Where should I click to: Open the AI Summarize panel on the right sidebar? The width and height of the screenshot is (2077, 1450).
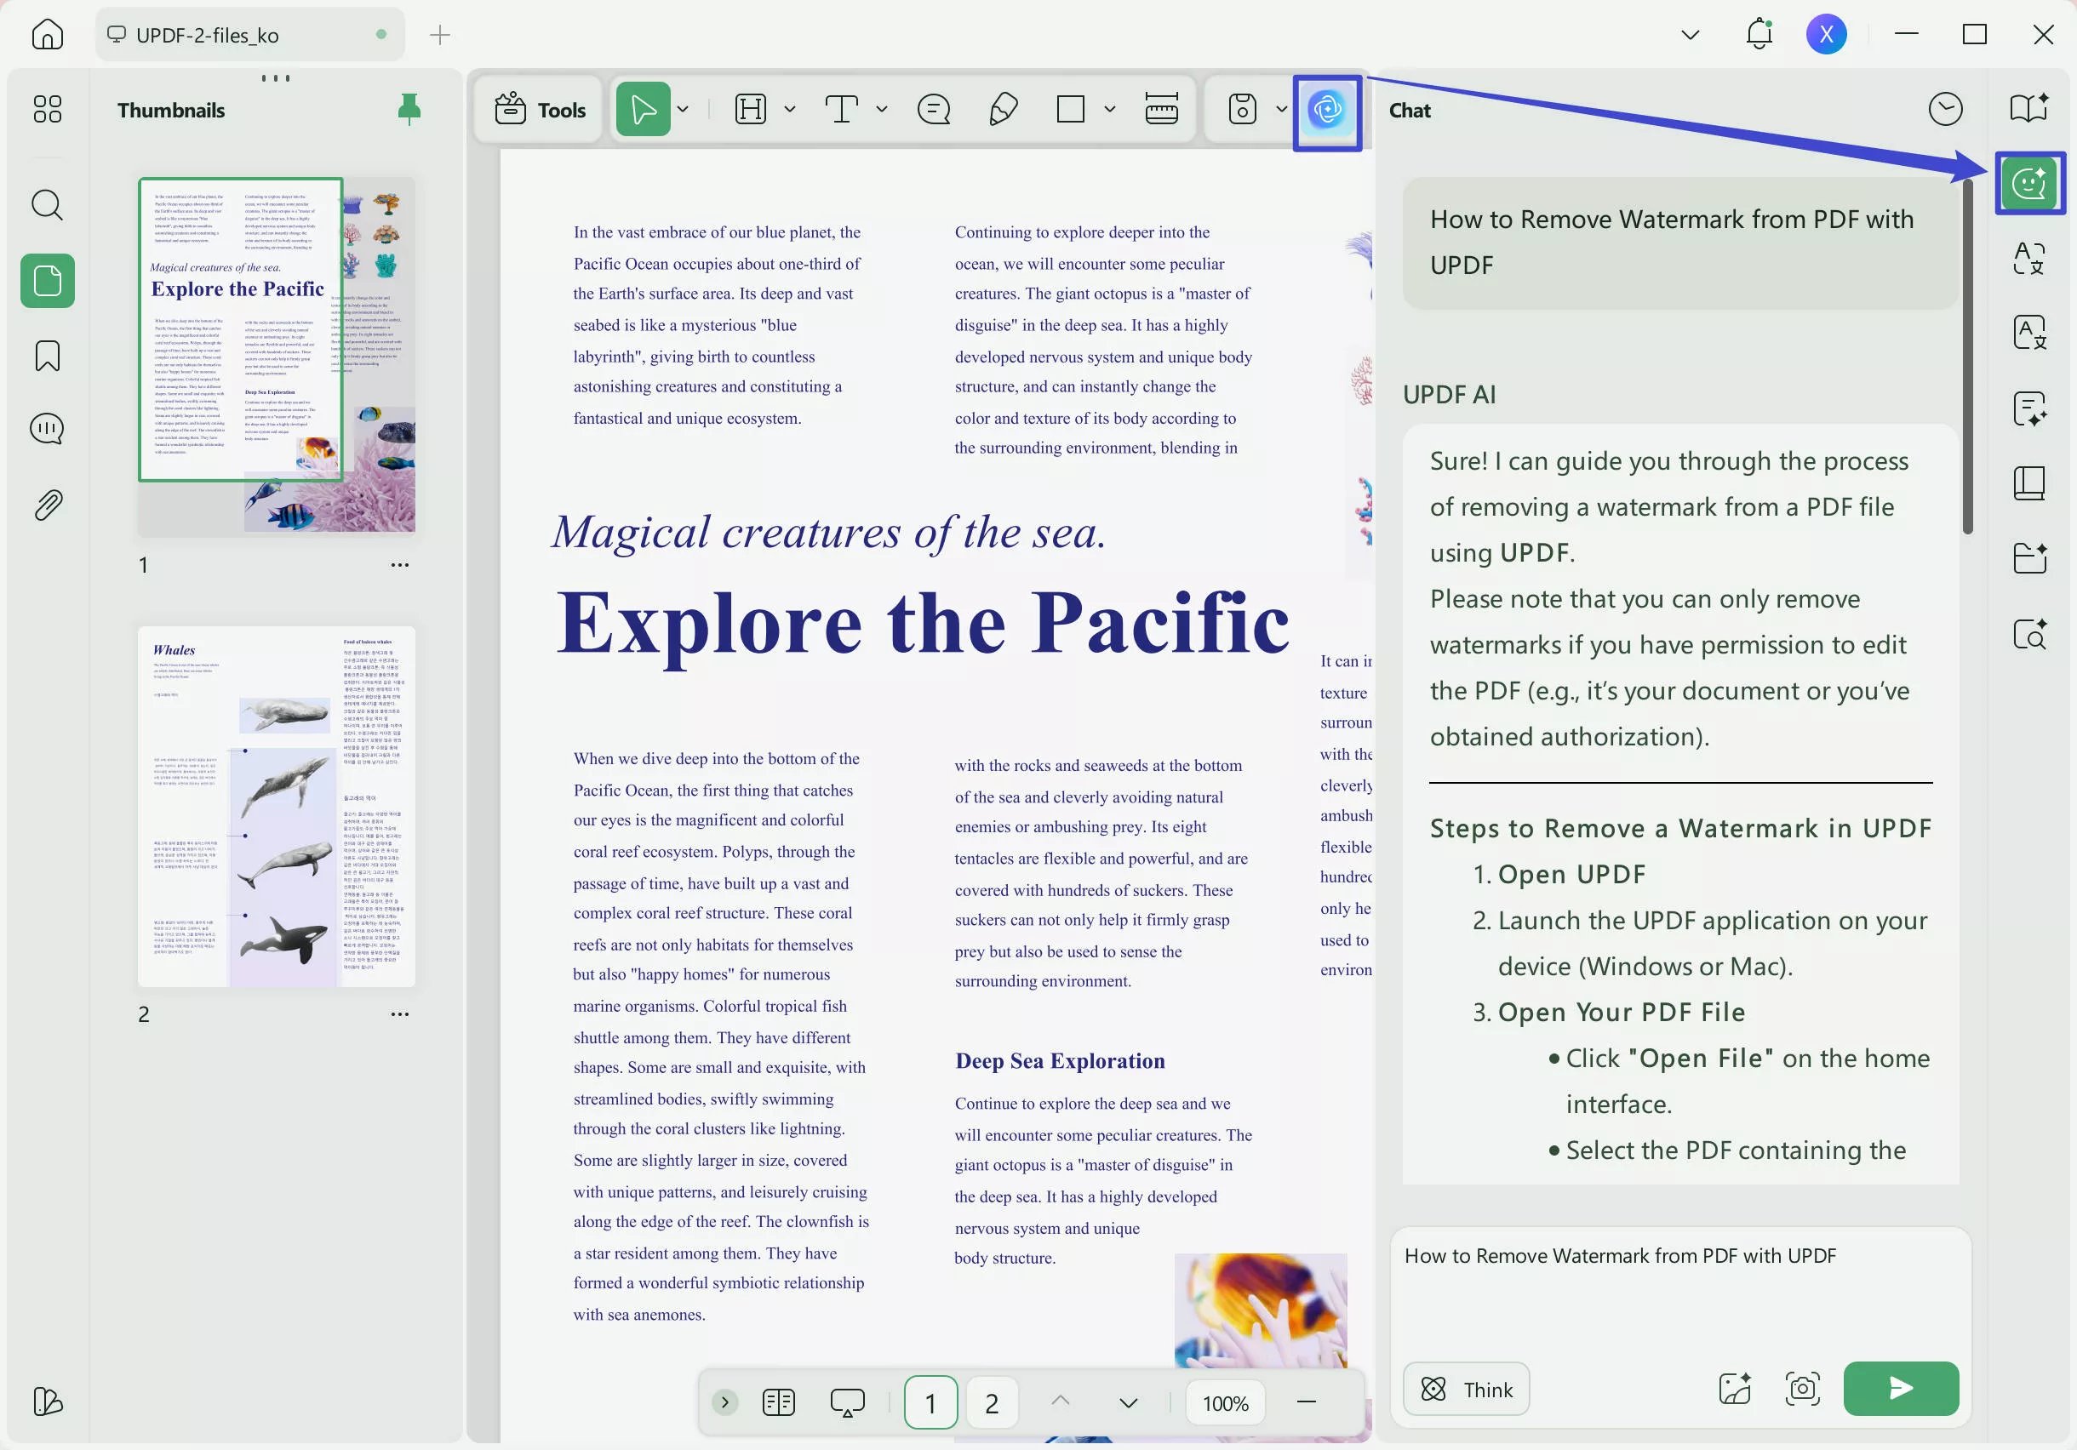tap(2030, 408)
